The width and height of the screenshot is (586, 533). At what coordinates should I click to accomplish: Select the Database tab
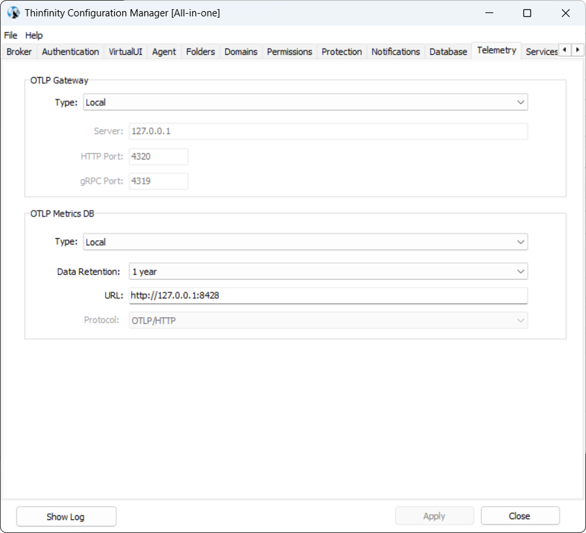(x=448, y=52)
